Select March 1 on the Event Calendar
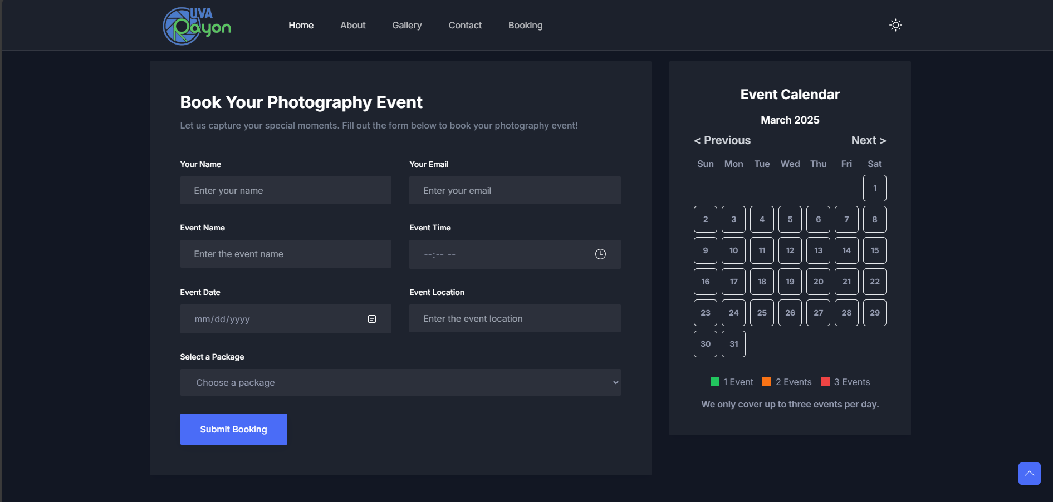The image size is (1053, 502). point(874,188)
